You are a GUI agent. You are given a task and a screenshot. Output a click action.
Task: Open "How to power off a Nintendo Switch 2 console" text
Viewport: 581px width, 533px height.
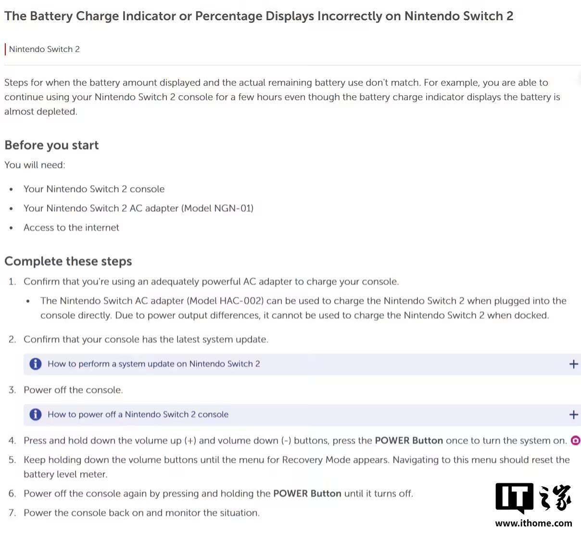(x=138, y=415)
